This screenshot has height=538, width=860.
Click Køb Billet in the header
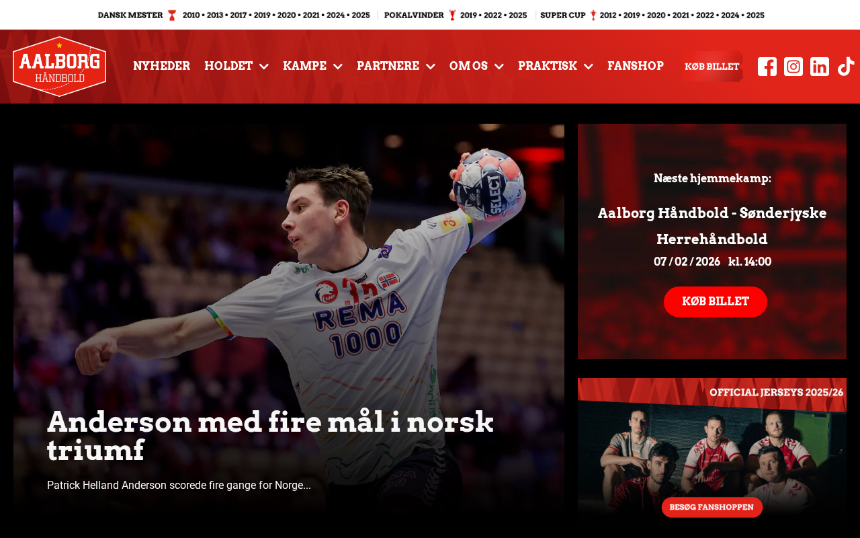point(712,67)
